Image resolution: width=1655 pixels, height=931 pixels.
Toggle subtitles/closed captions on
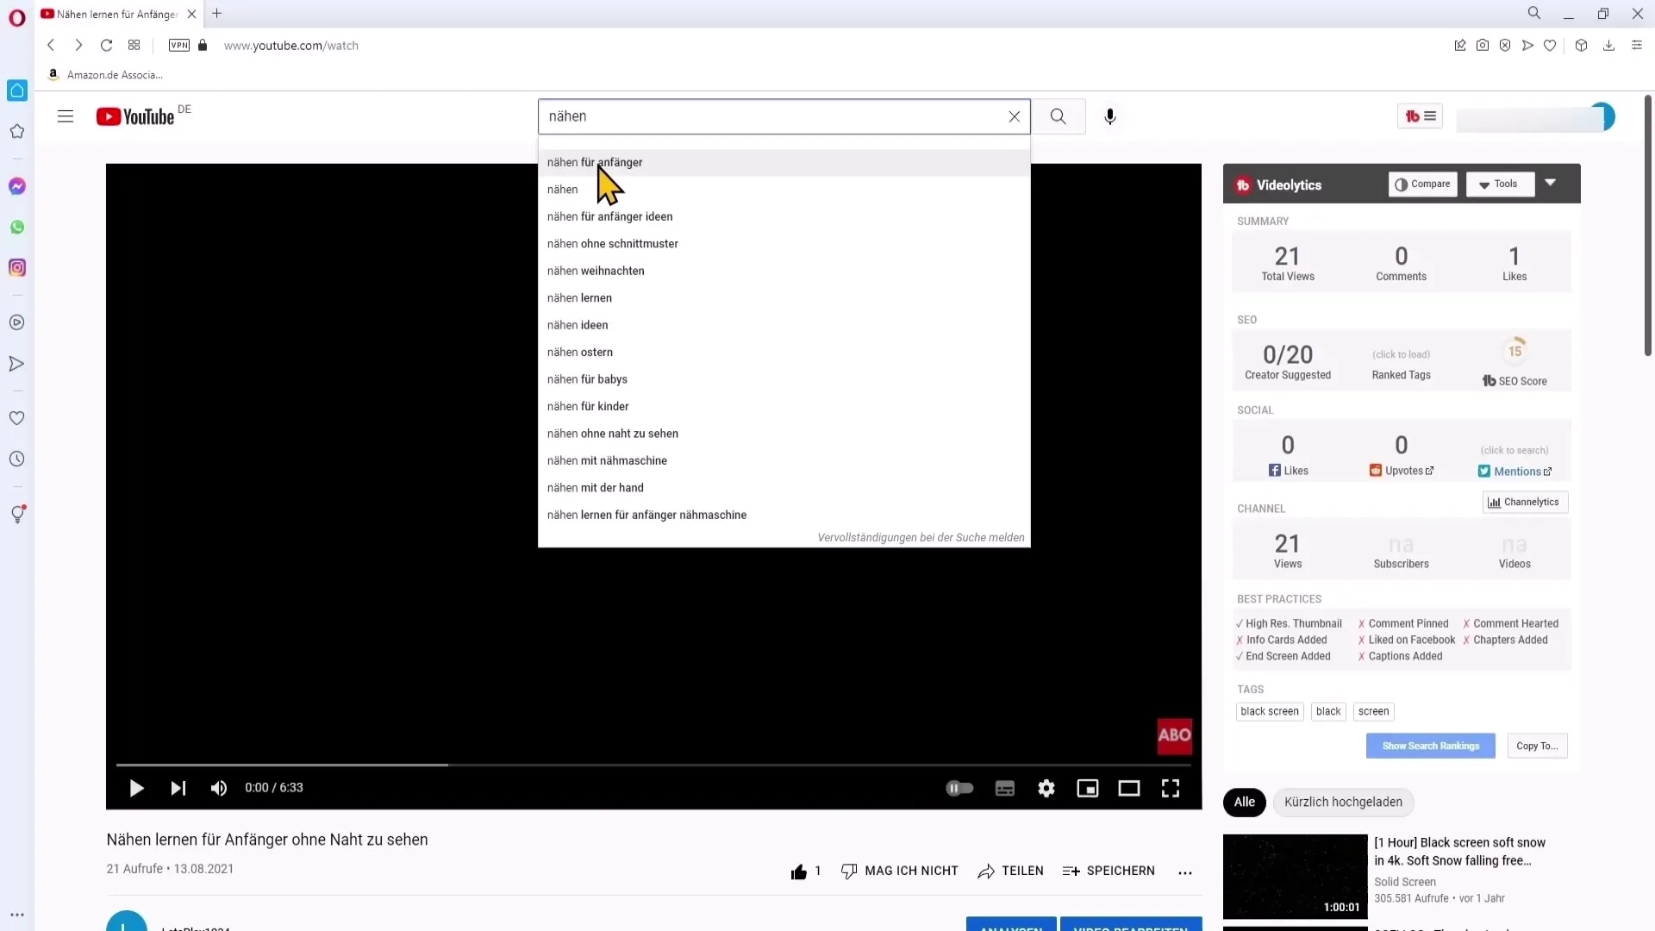(x=1005, y=788)
